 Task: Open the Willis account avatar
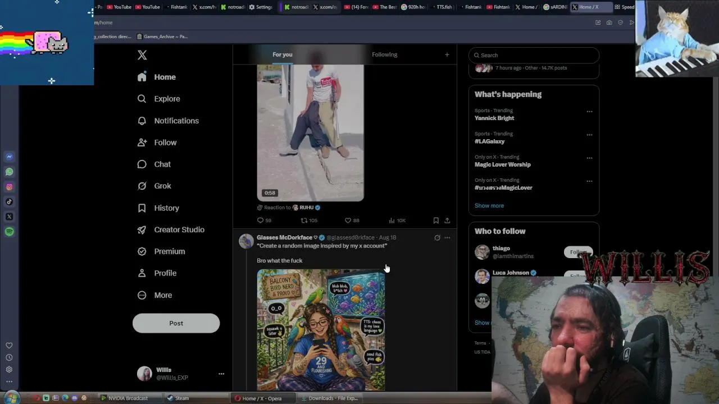point(145,374)
